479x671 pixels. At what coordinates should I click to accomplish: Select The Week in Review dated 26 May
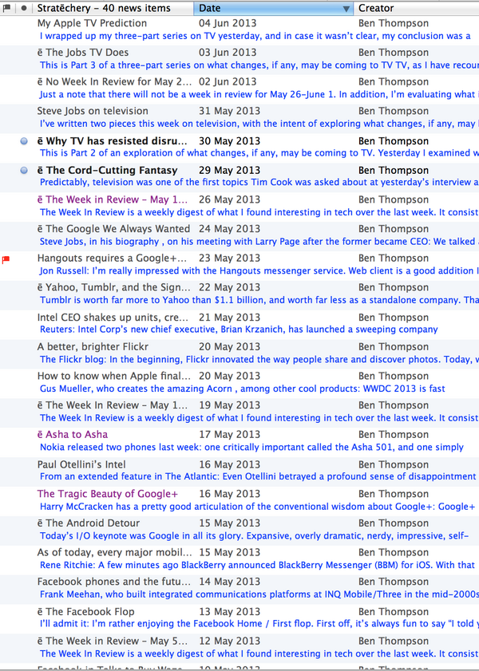coord(112,199)
